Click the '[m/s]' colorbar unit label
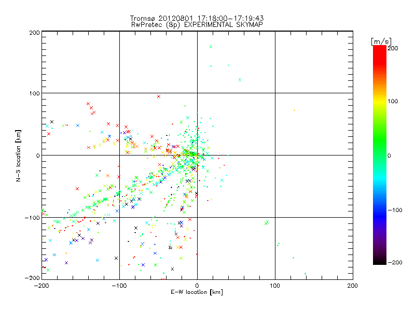415x311 pixels. pyautogui.click(x=381, y=41)
